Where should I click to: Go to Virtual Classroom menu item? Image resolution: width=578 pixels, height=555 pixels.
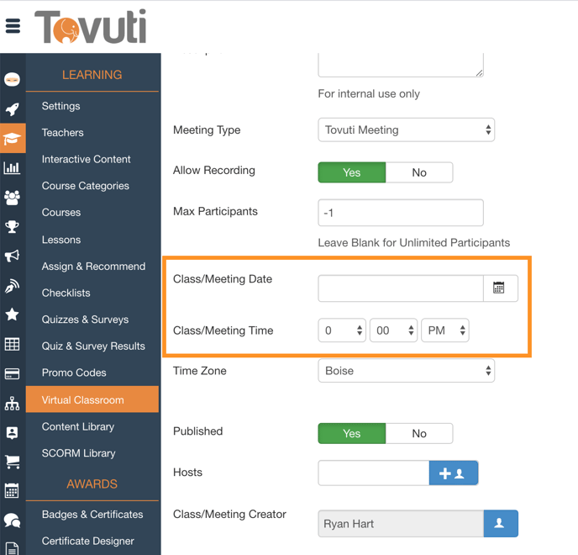pos(82,400)
